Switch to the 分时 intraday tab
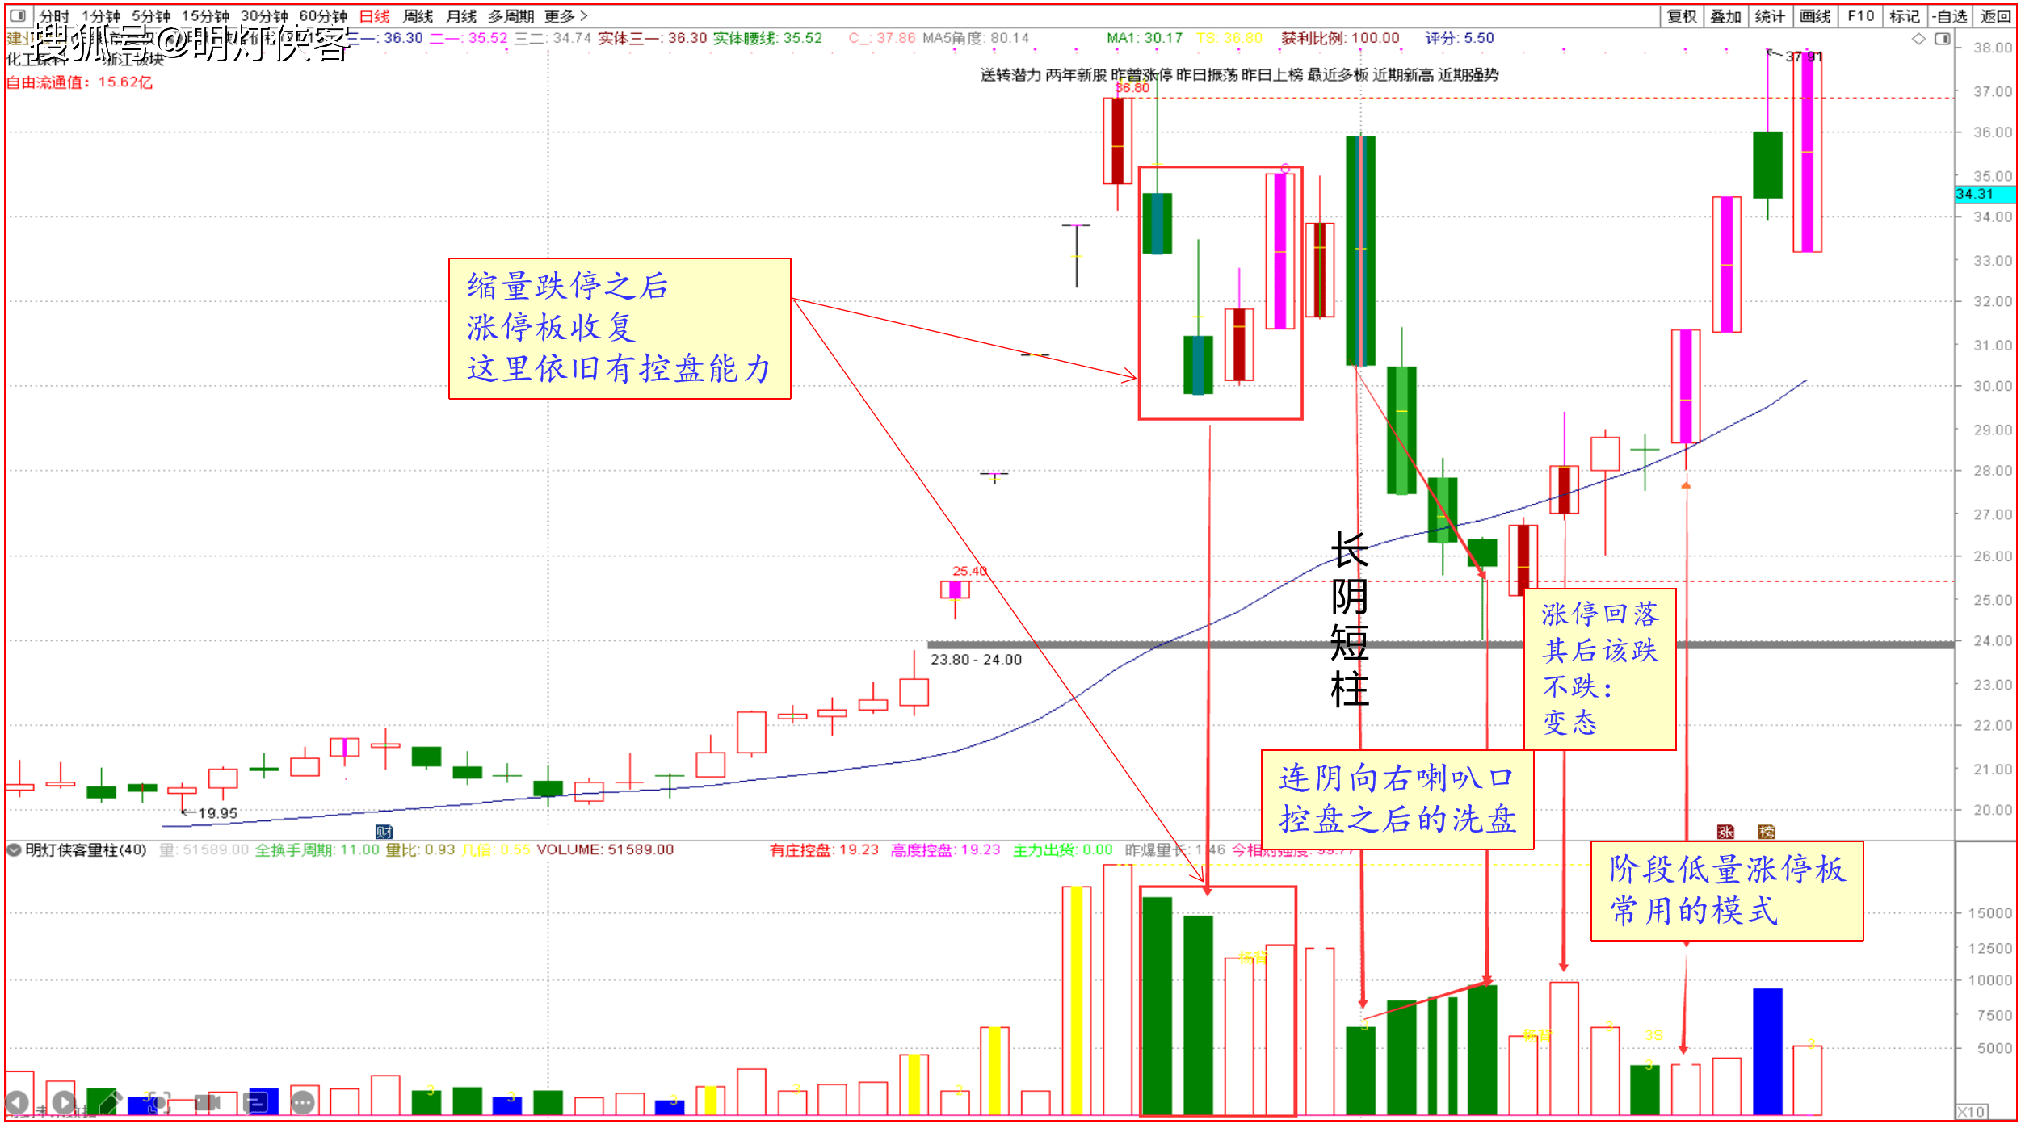The image size is (2021, 1124). (54, 16)
